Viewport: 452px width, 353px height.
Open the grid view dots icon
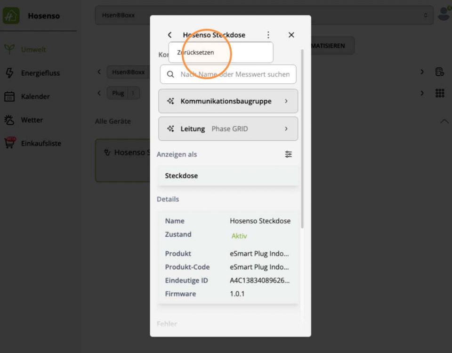440,93
